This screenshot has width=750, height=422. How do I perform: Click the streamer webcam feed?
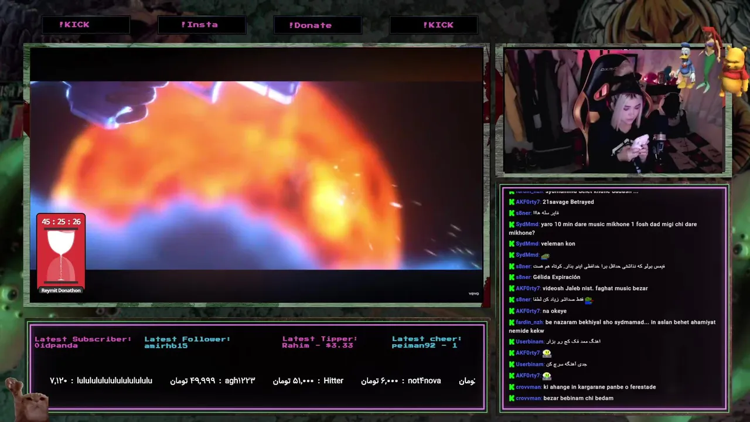click(x=613, y=111)
